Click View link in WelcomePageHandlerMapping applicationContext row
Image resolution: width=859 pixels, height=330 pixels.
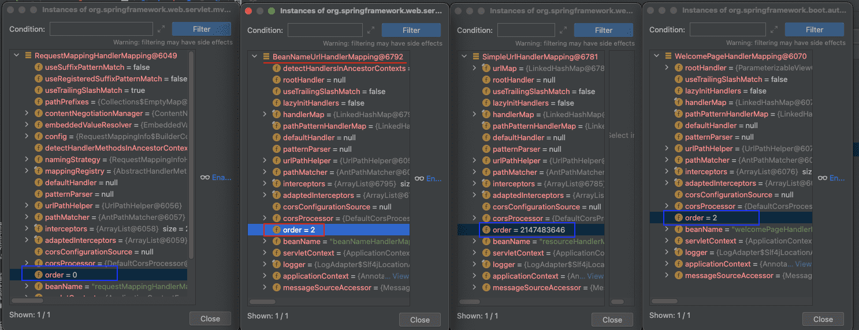804,264
